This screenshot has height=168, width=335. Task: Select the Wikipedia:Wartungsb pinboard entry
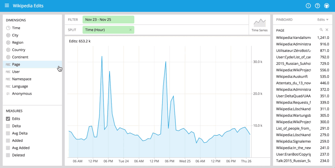(303, 115)
